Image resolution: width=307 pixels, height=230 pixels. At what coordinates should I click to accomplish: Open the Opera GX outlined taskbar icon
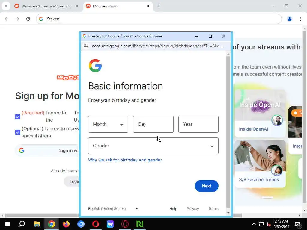[x=125, y=224]
